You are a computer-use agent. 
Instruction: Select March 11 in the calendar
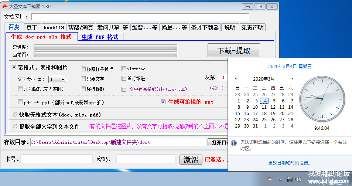point(264,107)
